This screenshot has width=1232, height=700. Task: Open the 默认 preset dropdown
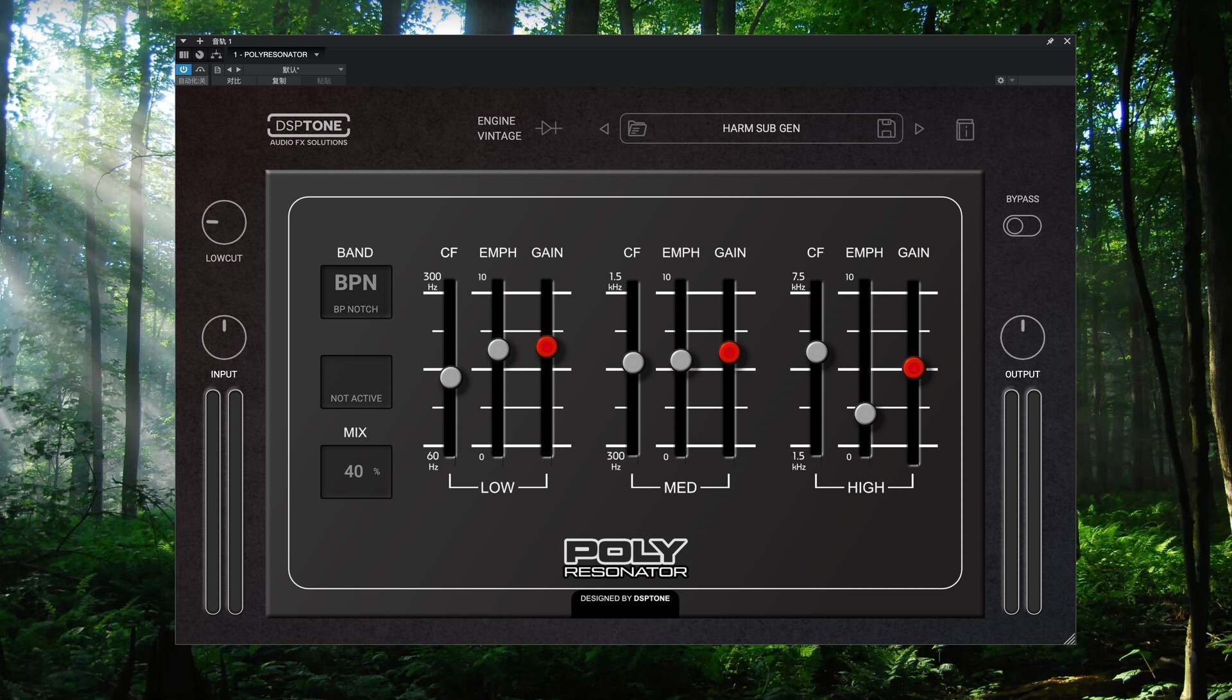tap(341, 69)
